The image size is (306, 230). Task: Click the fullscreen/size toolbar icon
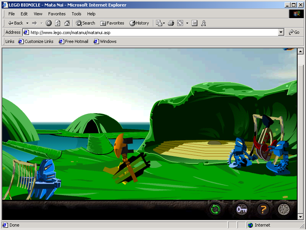(x=180, y=23)
